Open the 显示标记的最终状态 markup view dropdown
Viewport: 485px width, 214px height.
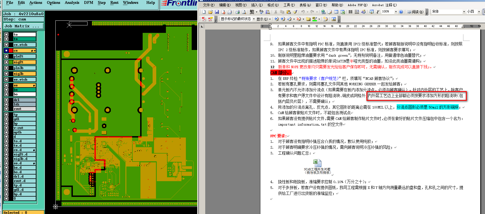(254, 19)
